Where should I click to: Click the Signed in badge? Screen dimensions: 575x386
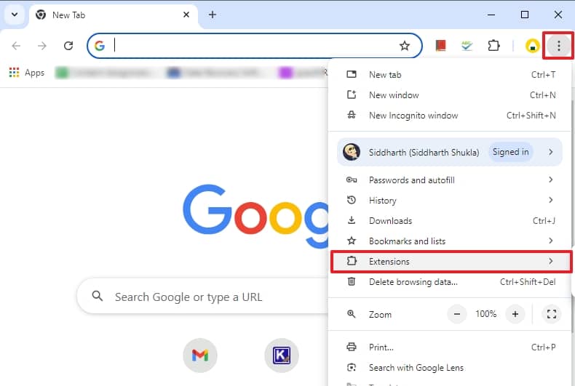tap(510, 152)
